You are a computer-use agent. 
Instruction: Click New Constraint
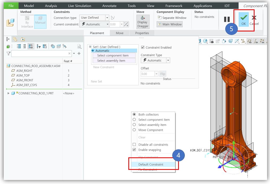pos(104,67)
